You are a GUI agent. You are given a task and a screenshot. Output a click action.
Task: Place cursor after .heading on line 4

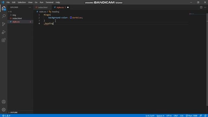(x=53, y=23)
